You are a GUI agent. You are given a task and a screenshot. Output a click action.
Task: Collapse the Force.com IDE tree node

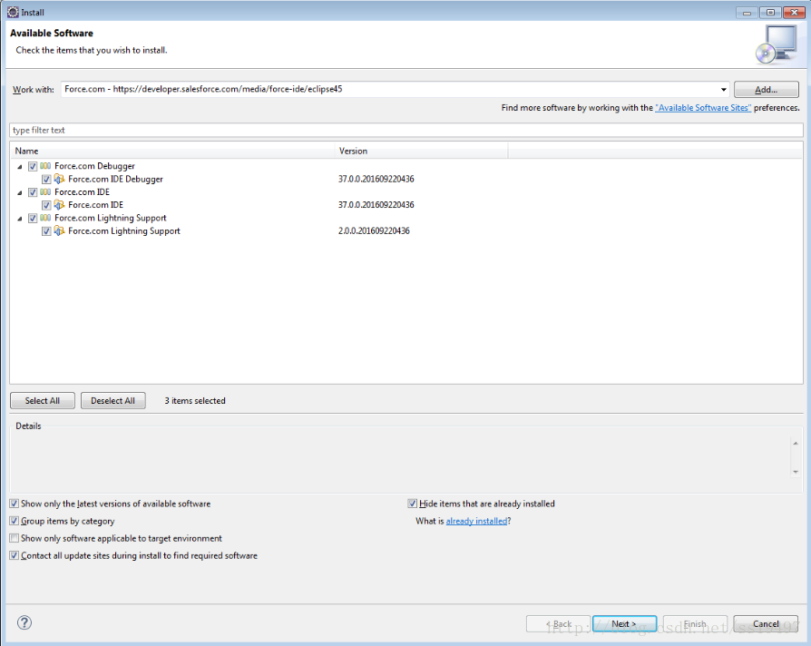click(x=20, y=192)
